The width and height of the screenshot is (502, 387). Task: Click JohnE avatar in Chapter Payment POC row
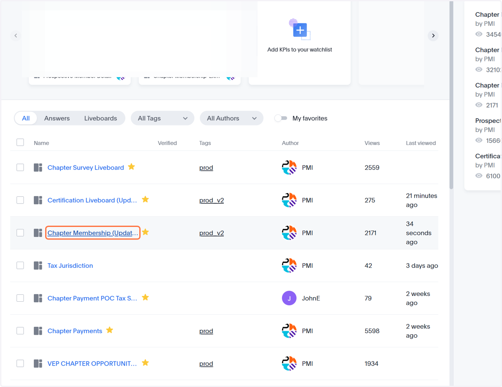pyautogui.click(x=289, y=298)
